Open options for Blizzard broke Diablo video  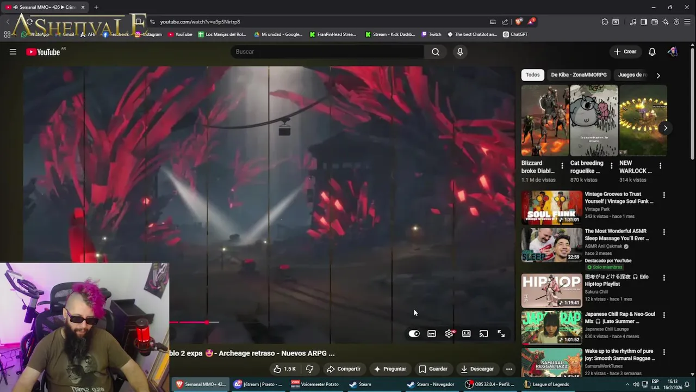562,166
